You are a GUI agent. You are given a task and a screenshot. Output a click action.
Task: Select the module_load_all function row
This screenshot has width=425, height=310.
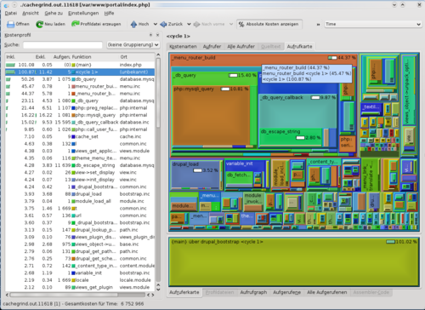[x=80, y=201]
